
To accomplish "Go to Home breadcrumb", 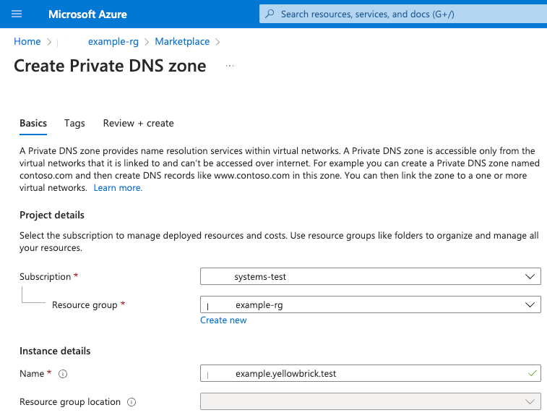I will point(27,41).
